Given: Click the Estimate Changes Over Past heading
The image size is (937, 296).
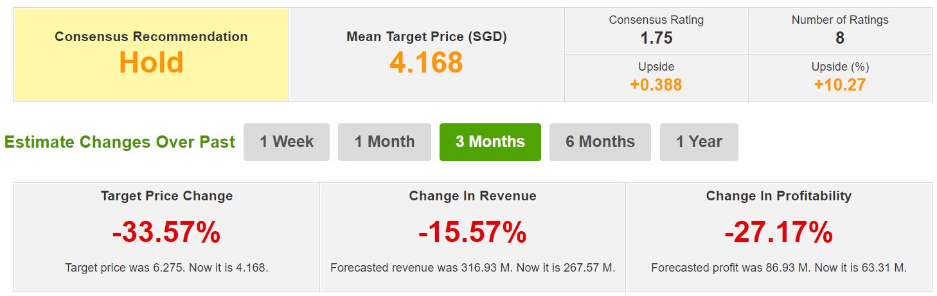Looking at the screenshot, I should pos(120,142).
